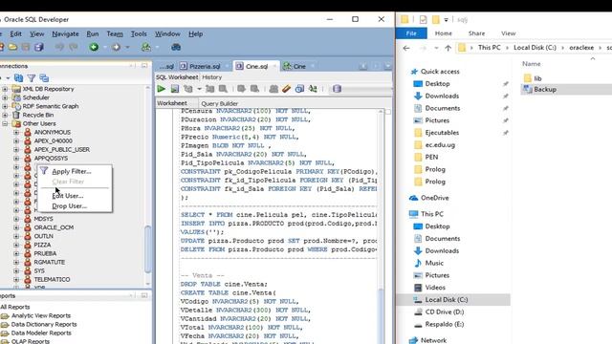612x344 pixels.
Task: Click the Schema Browser icon in Connections
Action: 44,78
